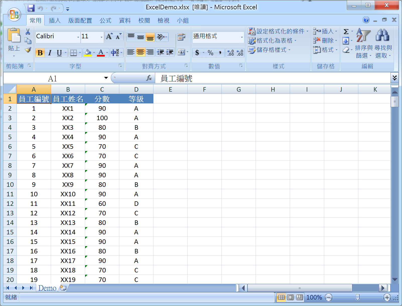
Task: Click the Copy icon in the clipboard group
Action: (28, 41)
